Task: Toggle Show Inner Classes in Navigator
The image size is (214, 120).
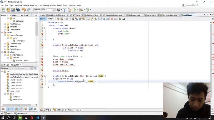Action: pos(21,109)
